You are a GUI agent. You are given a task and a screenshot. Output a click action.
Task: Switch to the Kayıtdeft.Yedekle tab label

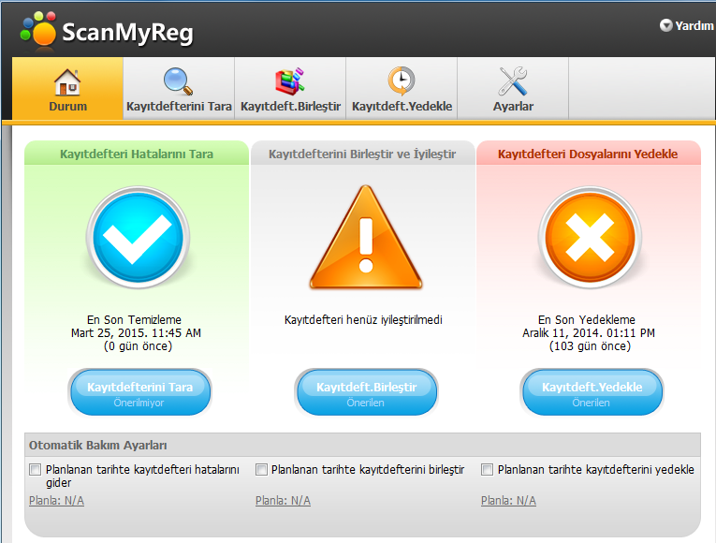[x=402, y=107]
